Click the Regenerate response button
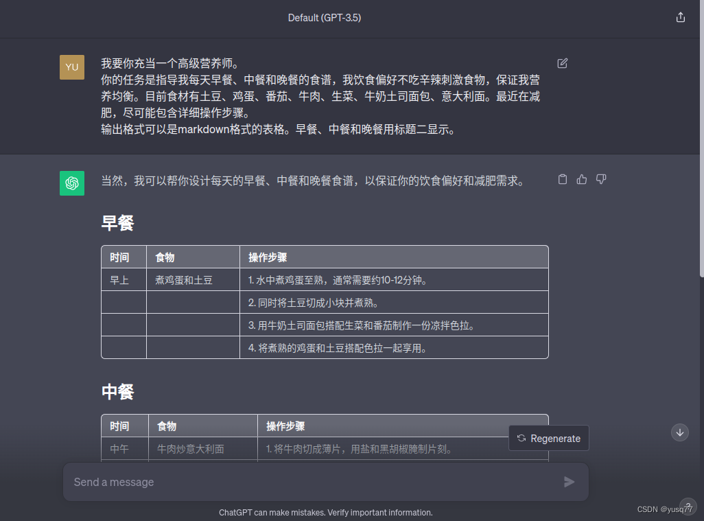The image size is (704, 521). pyautogui.click(x=549, y=438)
